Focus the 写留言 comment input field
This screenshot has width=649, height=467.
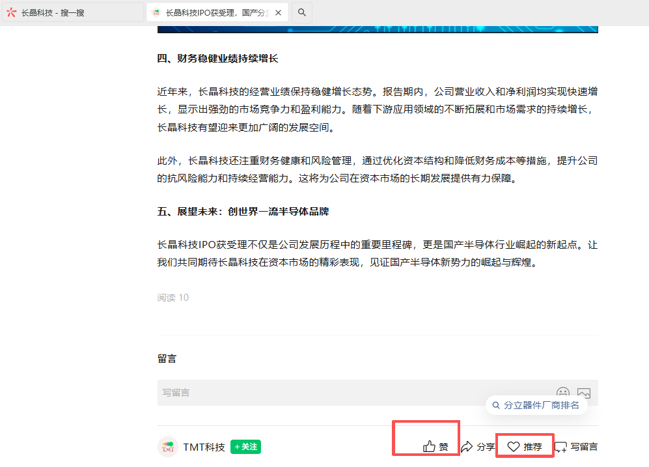[x=378, y=393]
